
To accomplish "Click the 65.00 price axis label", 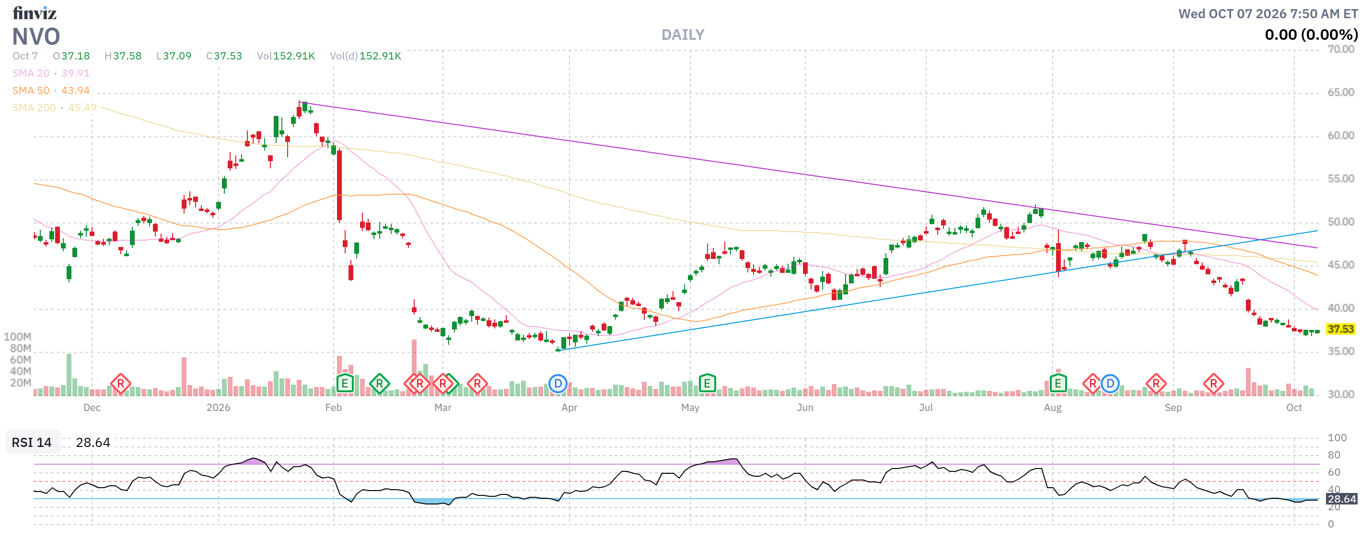I will 1341,93.
